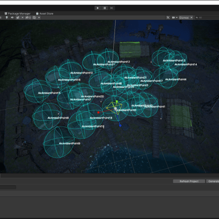Switch to the Asset Store tab

tap(44, 13)
